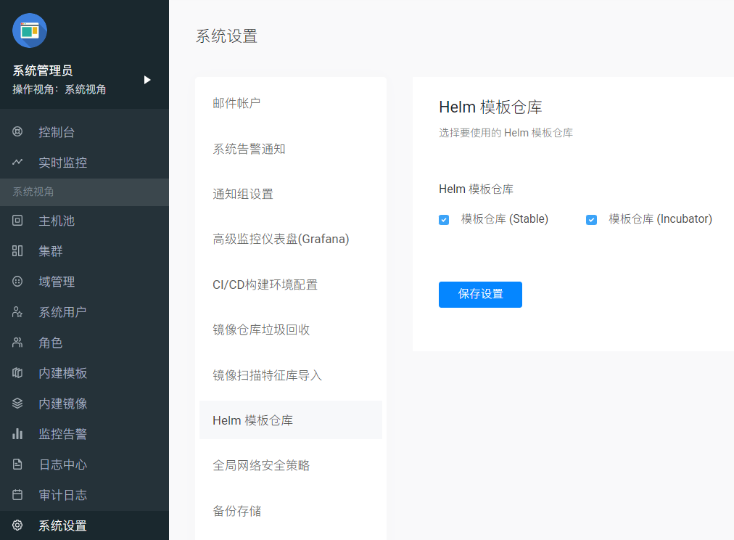Select the 全局网络安全策略 menu item

pos(261,465)
